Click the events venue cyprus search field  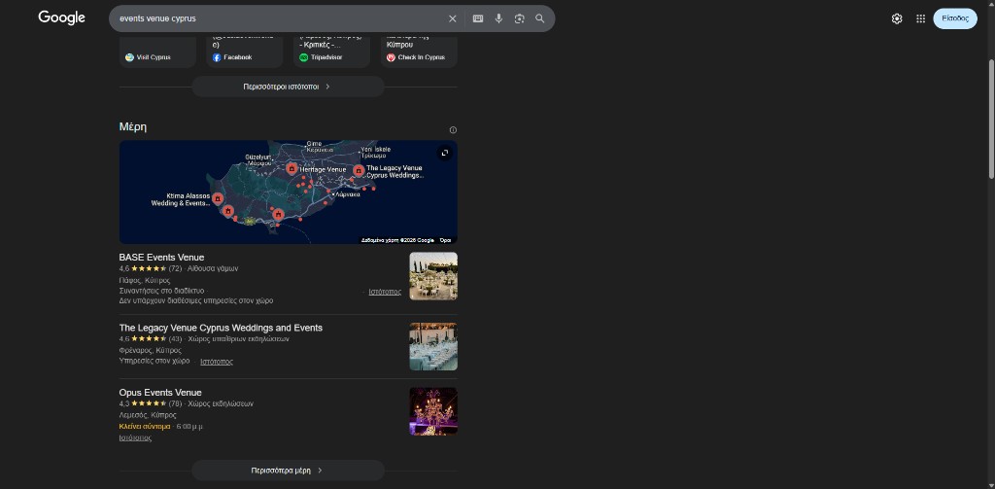coord(279,18)
